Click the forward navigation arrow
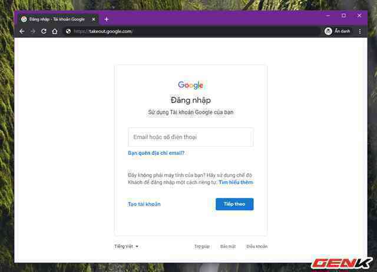Image resolution: width=377 pixels, height=272 pixels. (x=33, y=31)
